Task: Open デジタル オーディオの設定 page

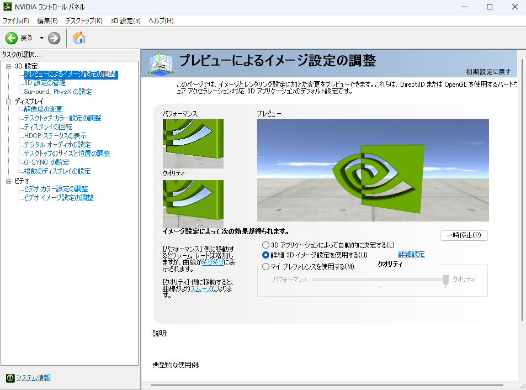Action: pyautogui.click(x=57, y=145)
